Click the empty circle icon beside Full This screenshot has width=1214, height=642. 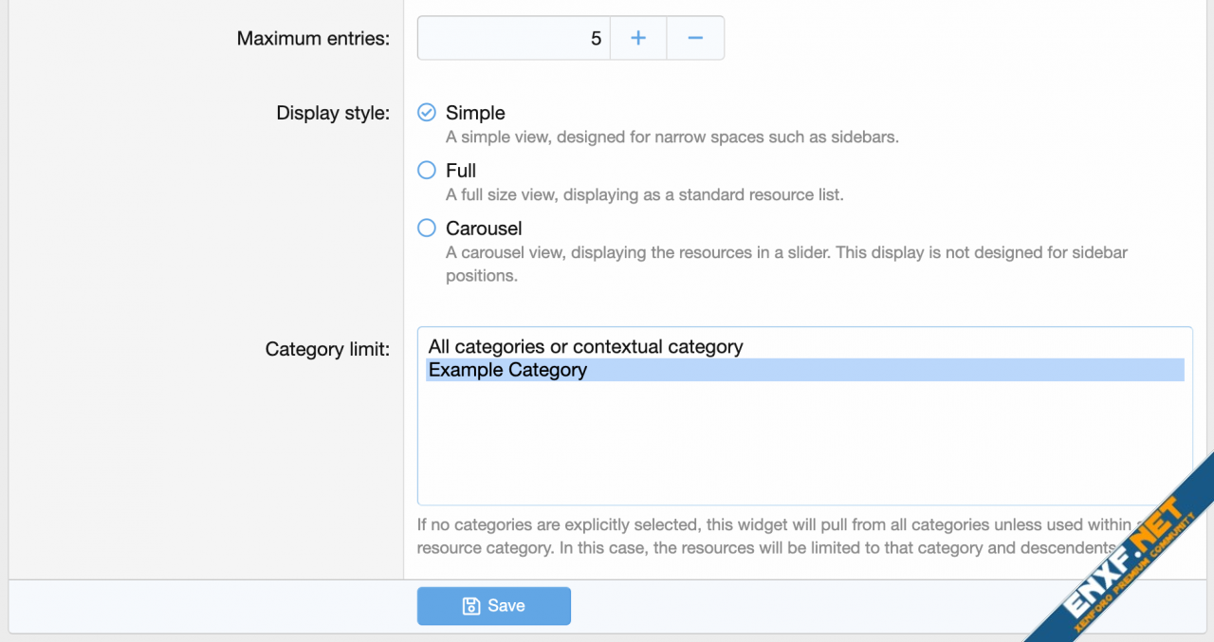426,169
